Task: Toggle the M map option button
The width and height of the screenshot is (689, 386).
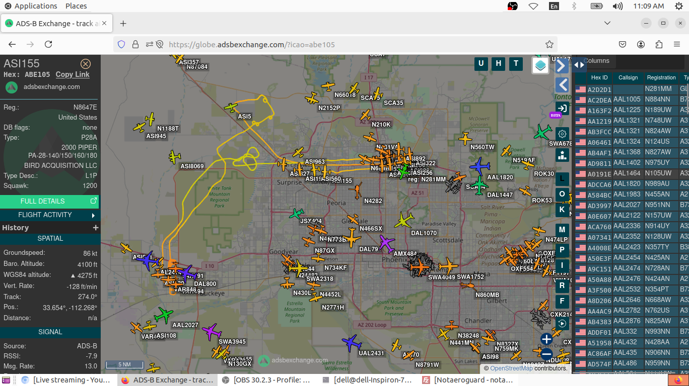Action: coord(562,230)
